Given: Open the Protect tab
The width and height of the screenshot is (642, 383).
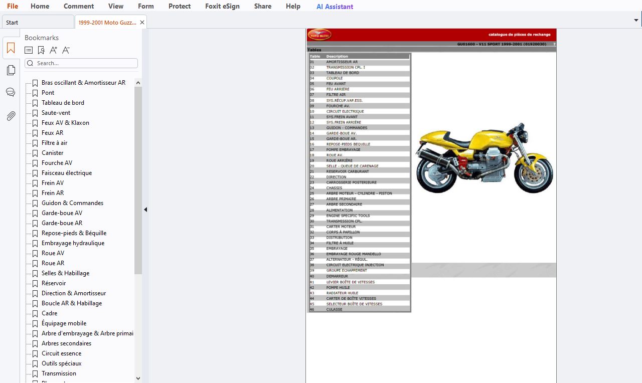Looking at the screenshot, I should tap(180, 6).
